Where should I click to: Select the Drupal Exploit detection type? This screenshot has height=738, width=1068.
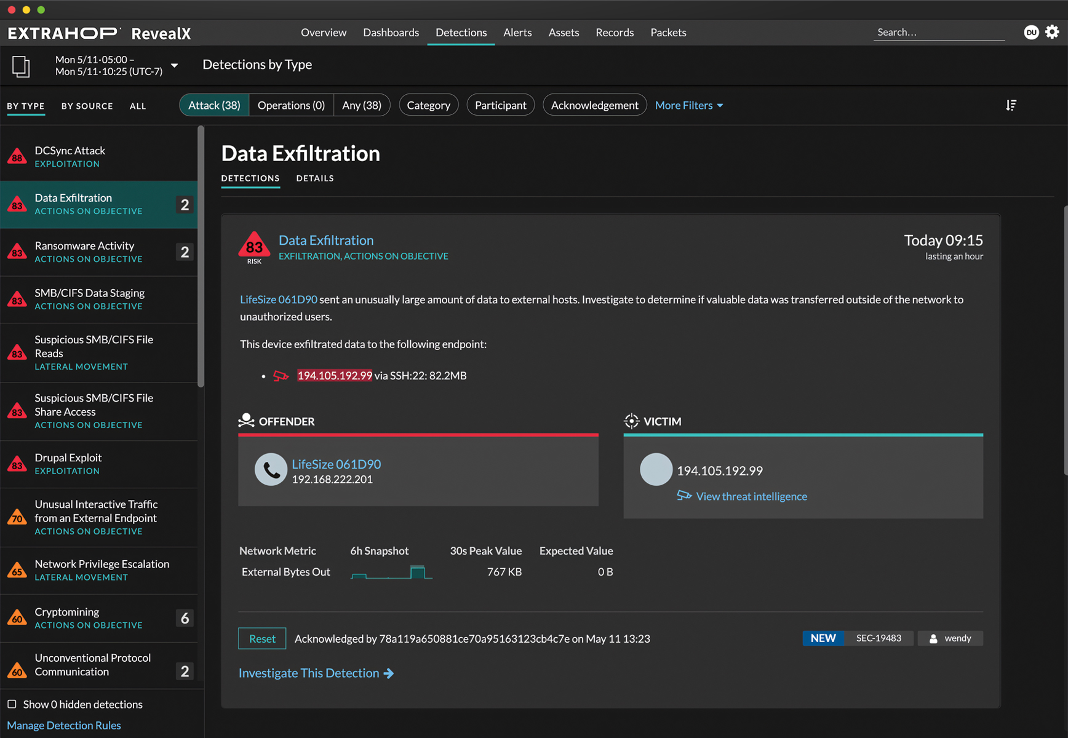(99, 464)
